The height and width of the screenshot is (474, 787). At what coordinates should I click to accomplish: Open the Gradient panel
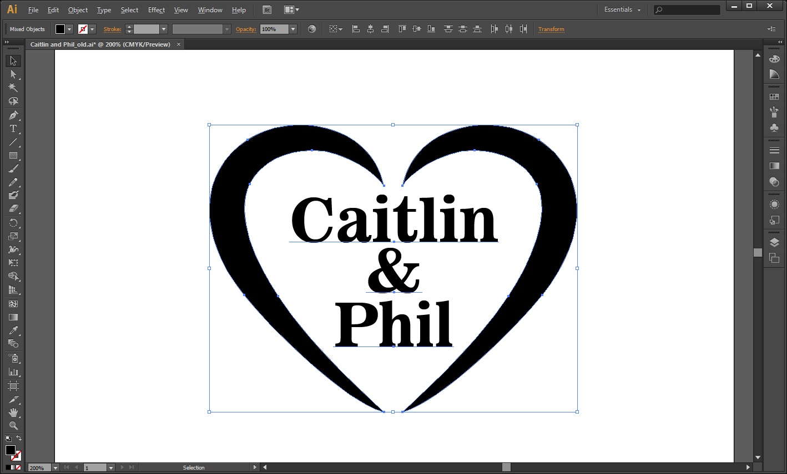(774, 166)
